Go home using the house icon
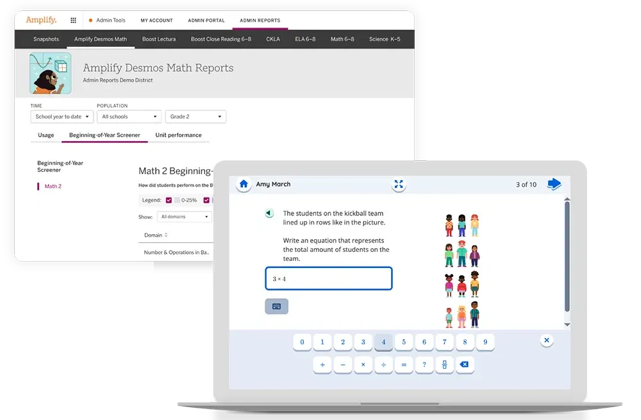The image size is (641, 420). (x=244, y=184)
